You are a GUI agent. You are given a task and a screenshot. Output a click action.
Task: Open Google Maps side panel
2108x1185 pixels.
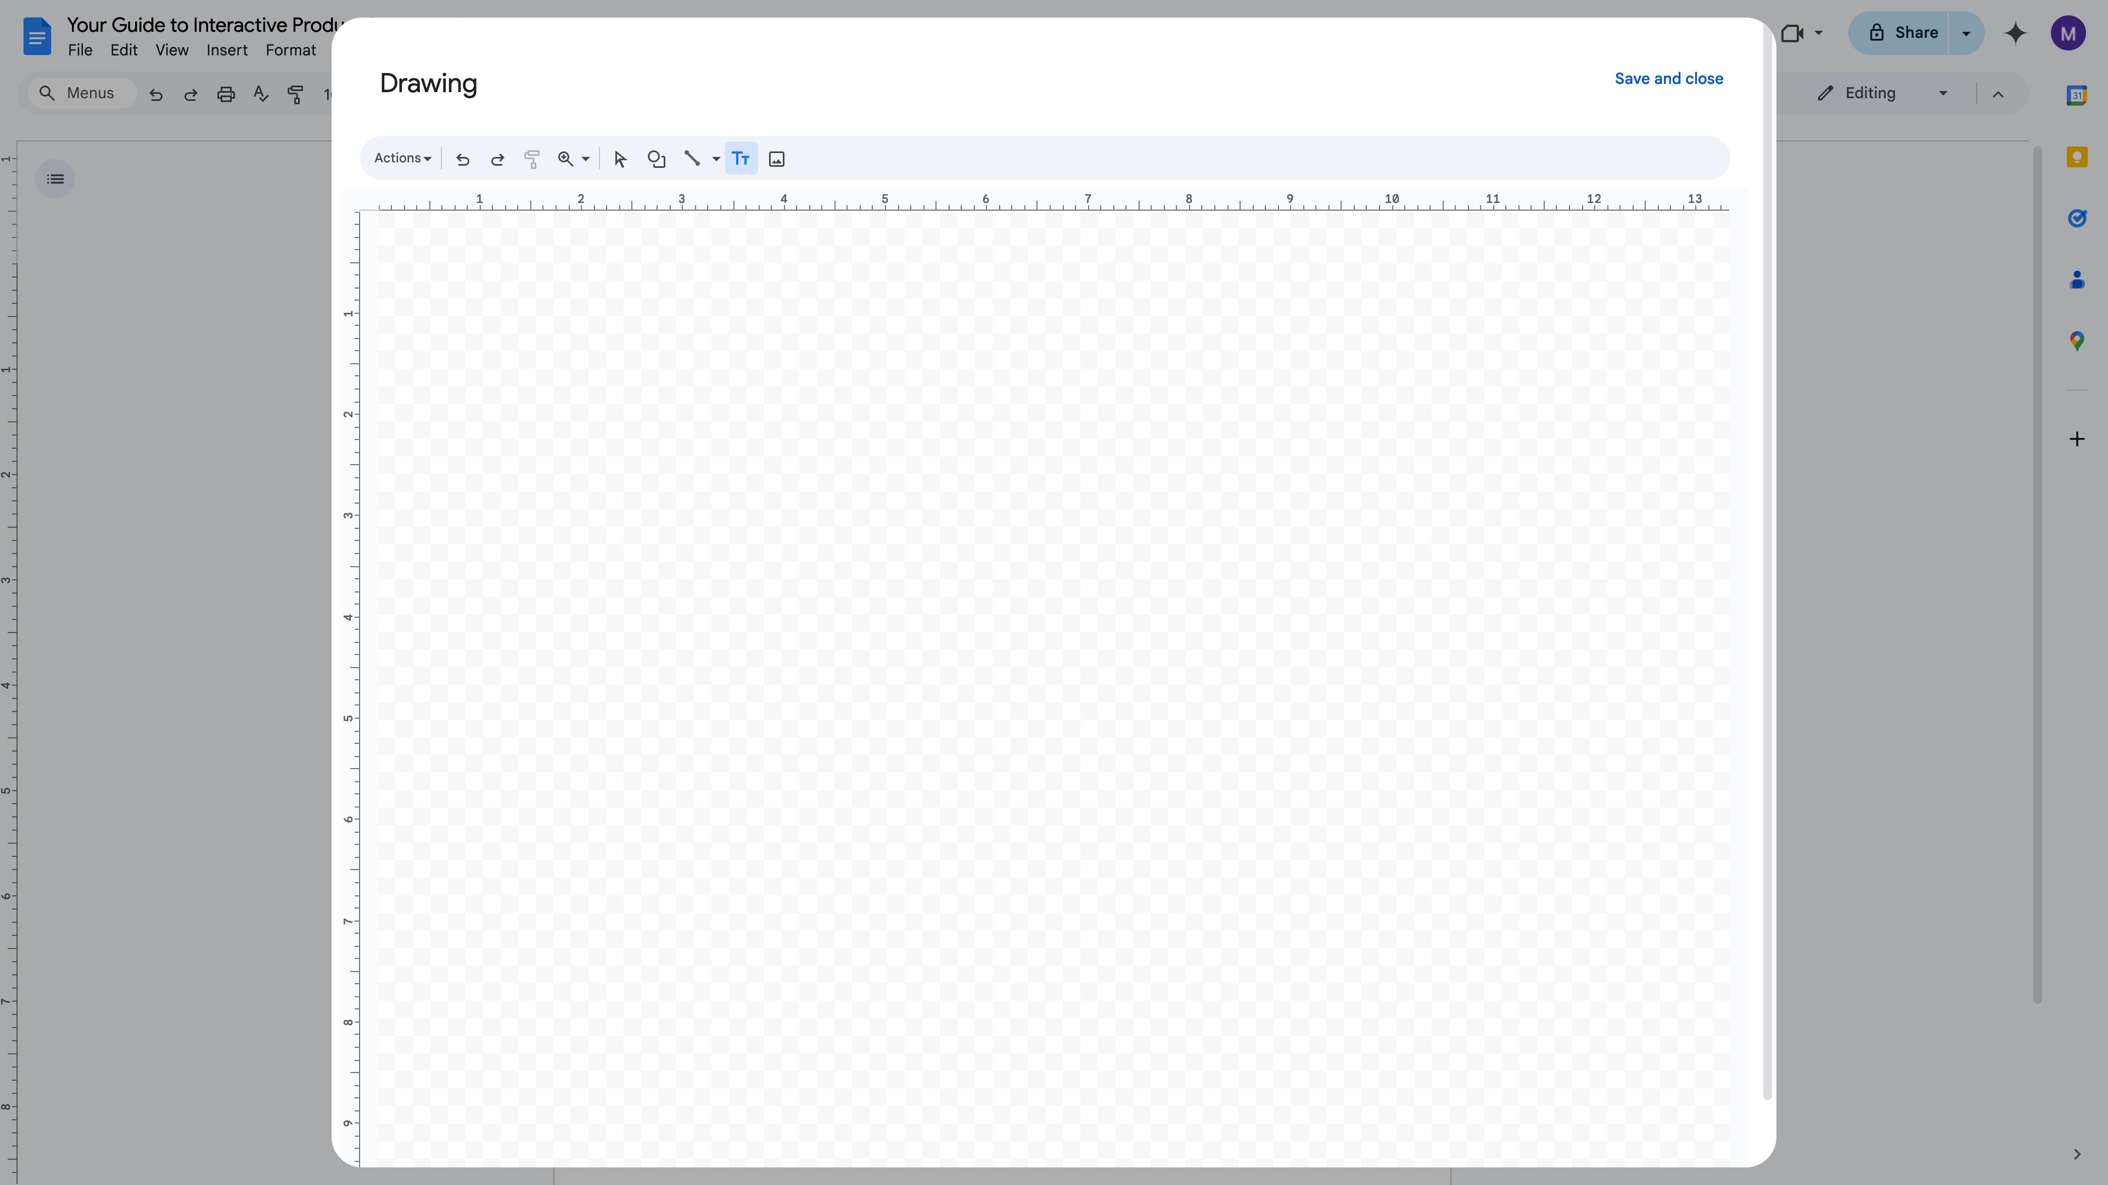[x=2077, y=341]
